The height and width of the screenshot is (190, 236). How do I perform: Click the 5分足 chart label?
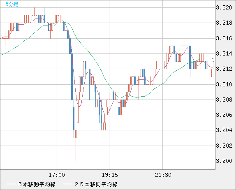[x=12, y=4]
